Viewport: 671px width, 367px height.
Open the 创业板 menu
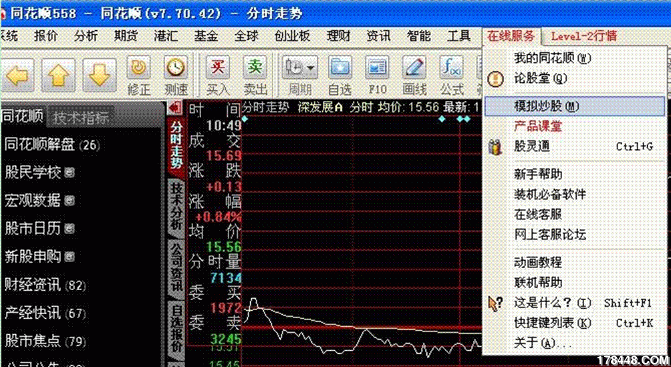coord(292,36)
